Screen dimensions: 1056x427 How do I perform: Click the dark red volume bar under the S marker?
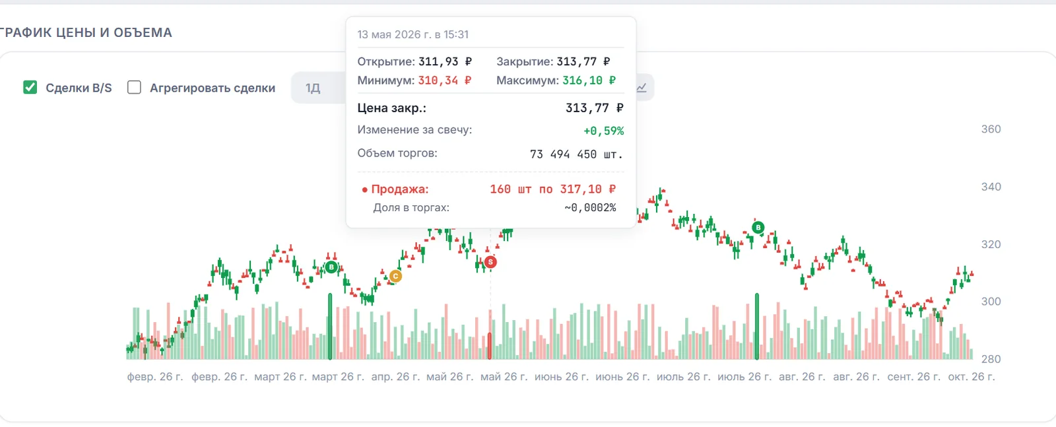pos(490,345)
